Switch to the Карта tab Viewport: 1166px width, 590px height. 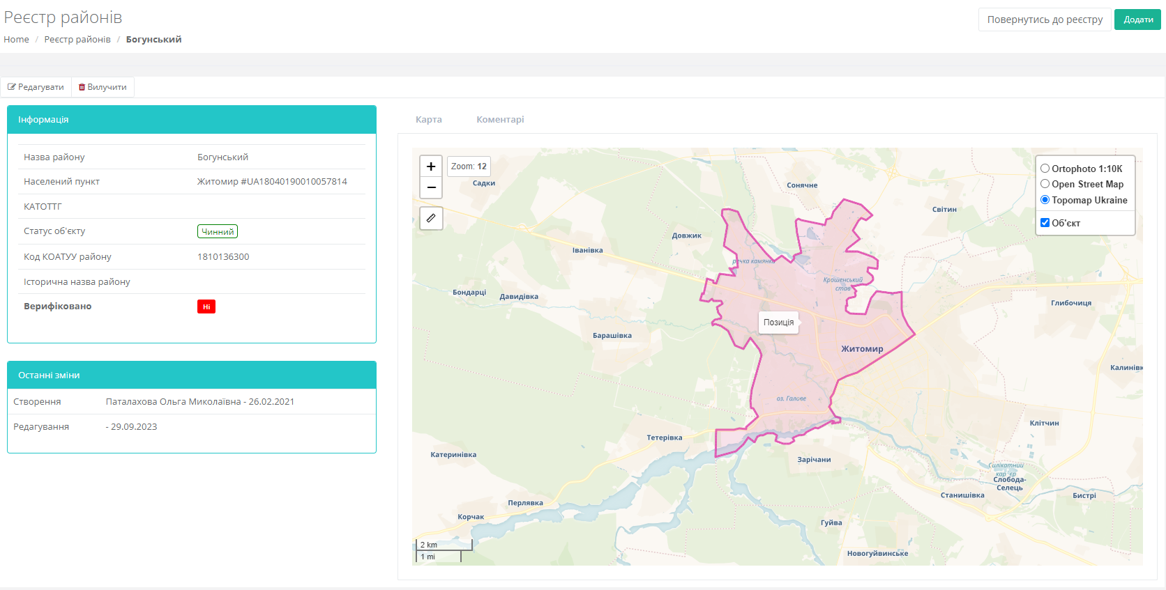[429, 119]
